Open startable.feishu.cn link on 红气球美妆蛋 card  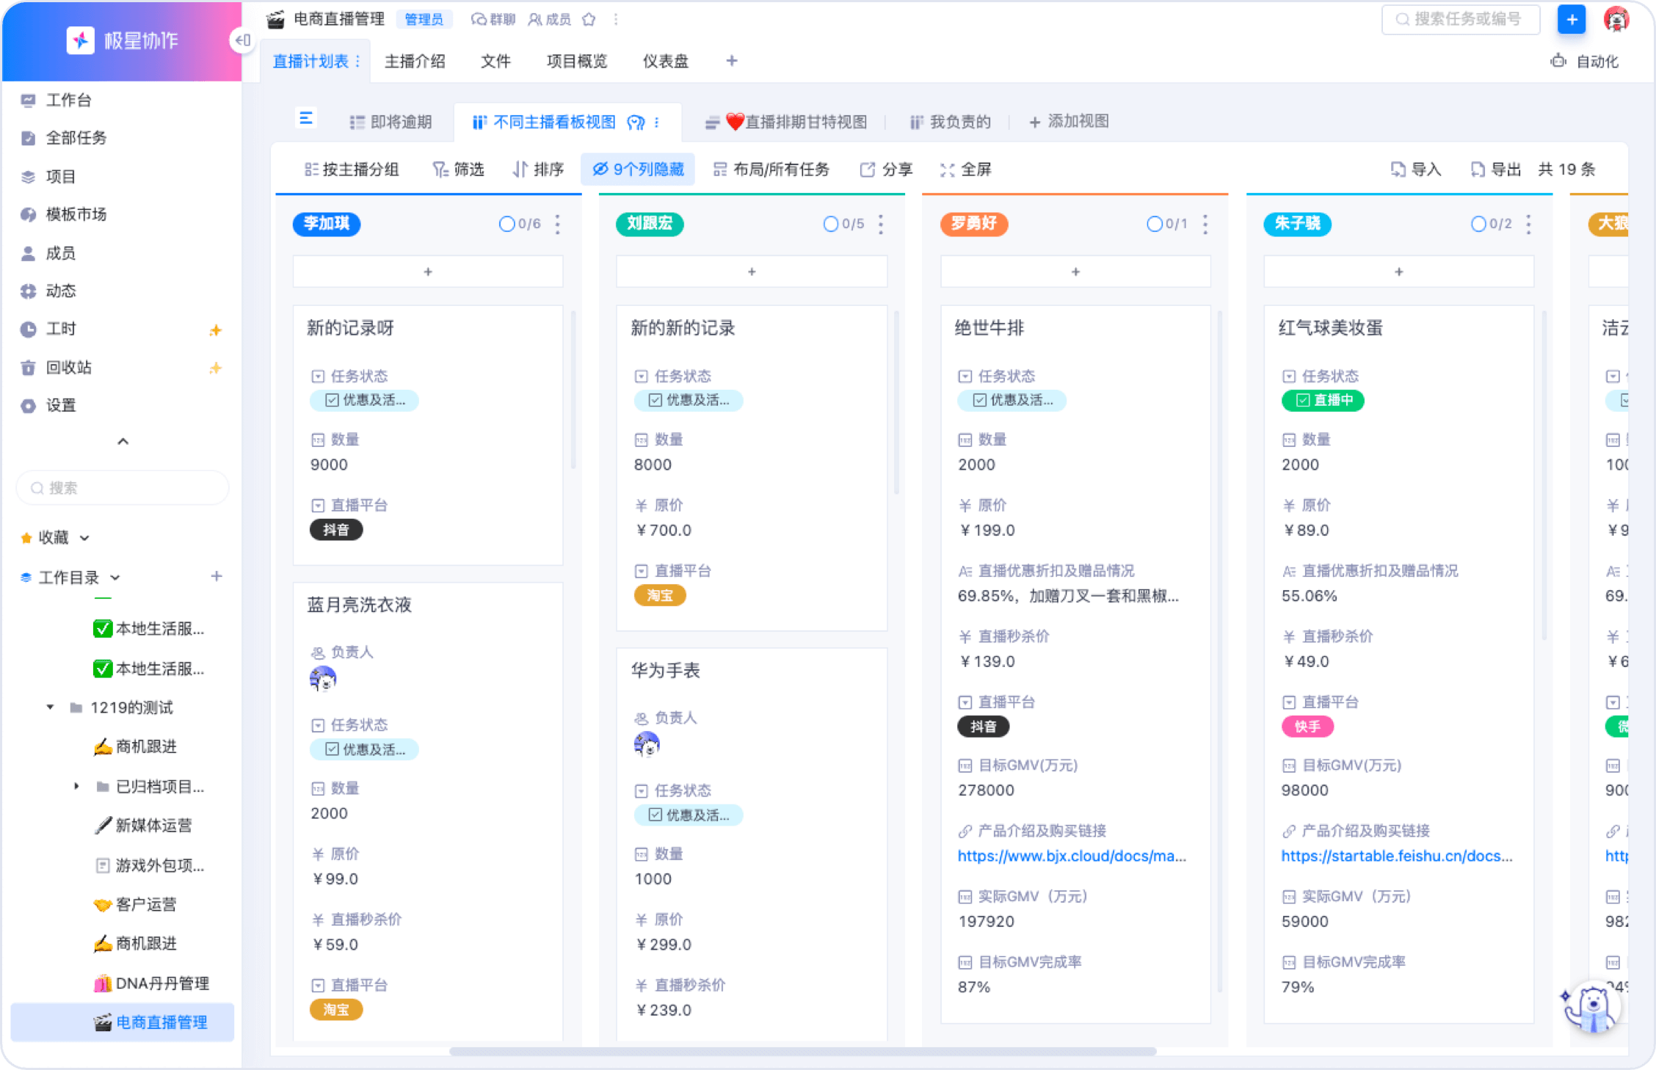1396,856
